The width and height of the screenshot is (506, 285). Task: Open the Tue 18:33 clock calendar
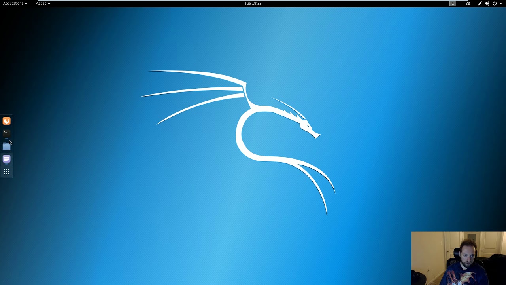tap(253, 3)
